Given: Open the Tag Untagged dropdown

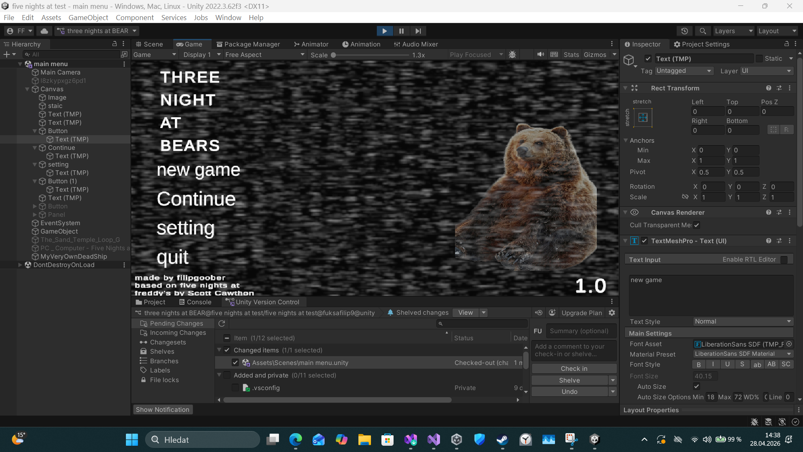Looking at the screenshot, I should [684, 71].
